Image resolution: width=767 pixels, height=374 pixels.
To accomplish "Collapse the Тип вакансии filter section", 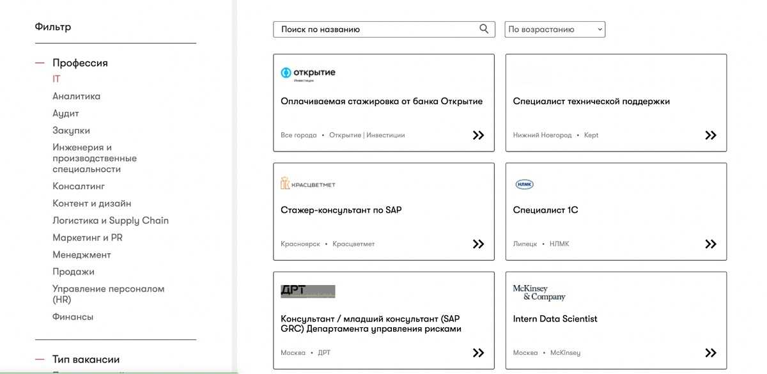I will pos(40,359).
